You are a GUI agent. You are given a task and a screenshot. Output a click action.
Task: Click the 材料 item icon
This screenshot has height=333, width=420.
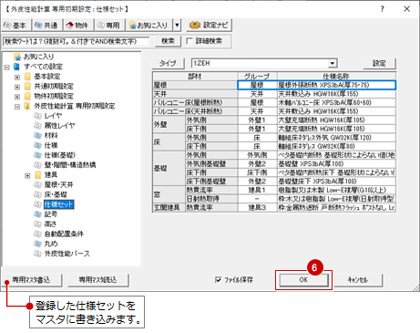[37, 136]
